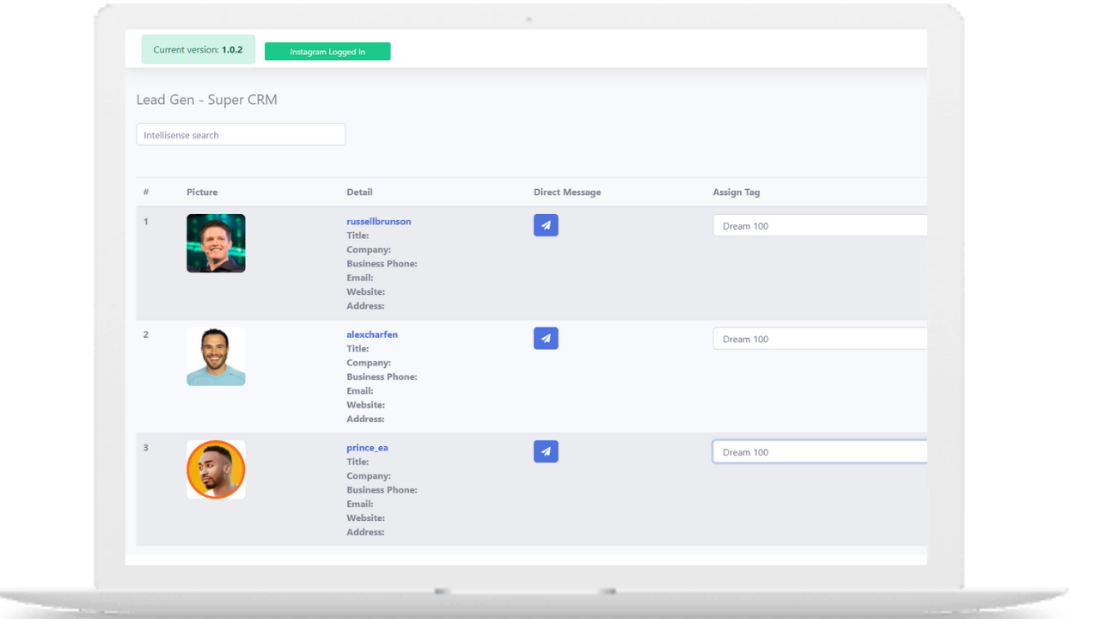Select the alexcharfen profile thumbnail
The width and height of the screenshot is (1100, 619).
pos(216,357)
